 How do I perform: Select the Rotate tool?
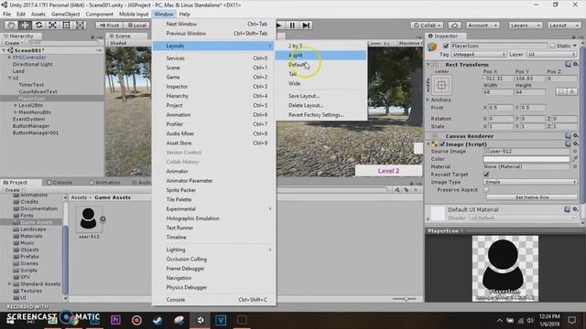click(x=38, y=25)
